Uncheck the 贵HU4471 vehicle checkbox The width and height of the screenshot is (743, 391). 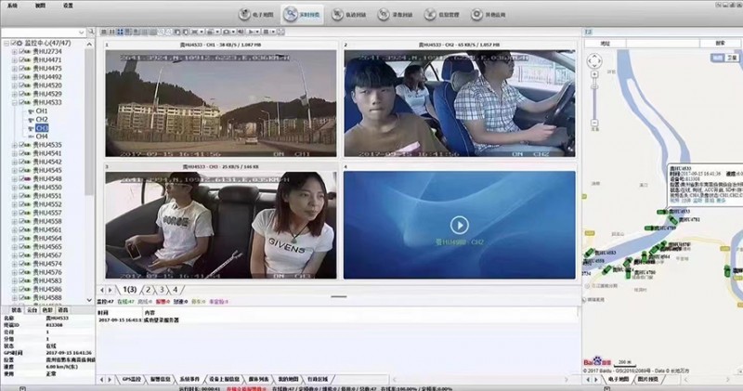tap(20, 59)
